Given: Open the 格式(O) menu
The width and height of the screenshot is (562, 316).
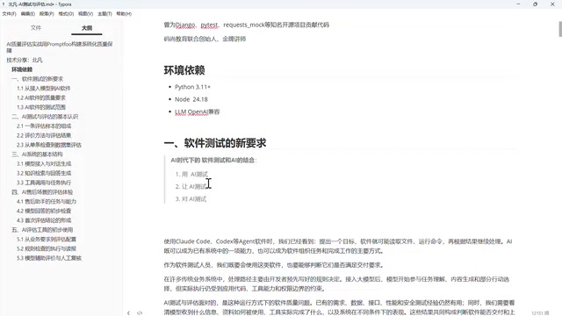Looking at the screenshot, I should click(66, 14).
